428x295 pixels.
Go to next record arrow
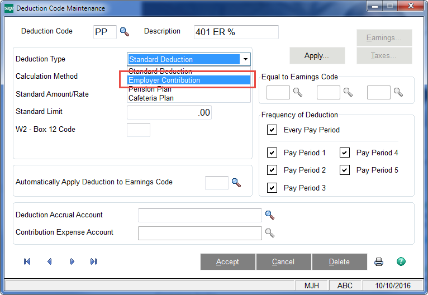pos(72,261)
